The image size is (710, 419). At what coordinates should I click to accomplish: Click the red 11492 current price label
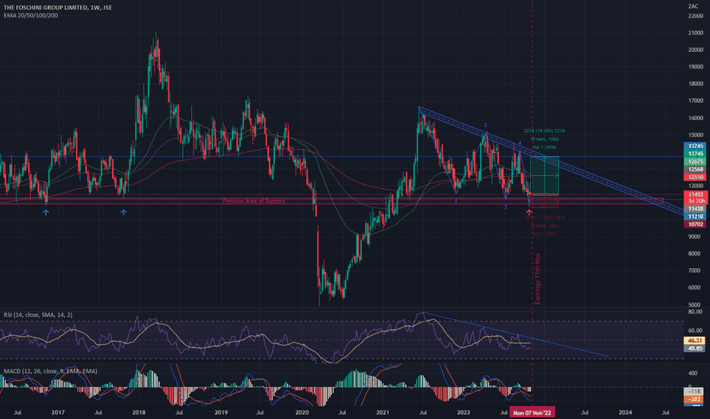[x=696, y=195]
